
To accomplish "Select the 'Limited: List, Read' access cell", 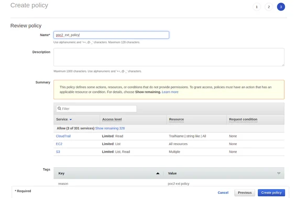I will coord(116,152).
